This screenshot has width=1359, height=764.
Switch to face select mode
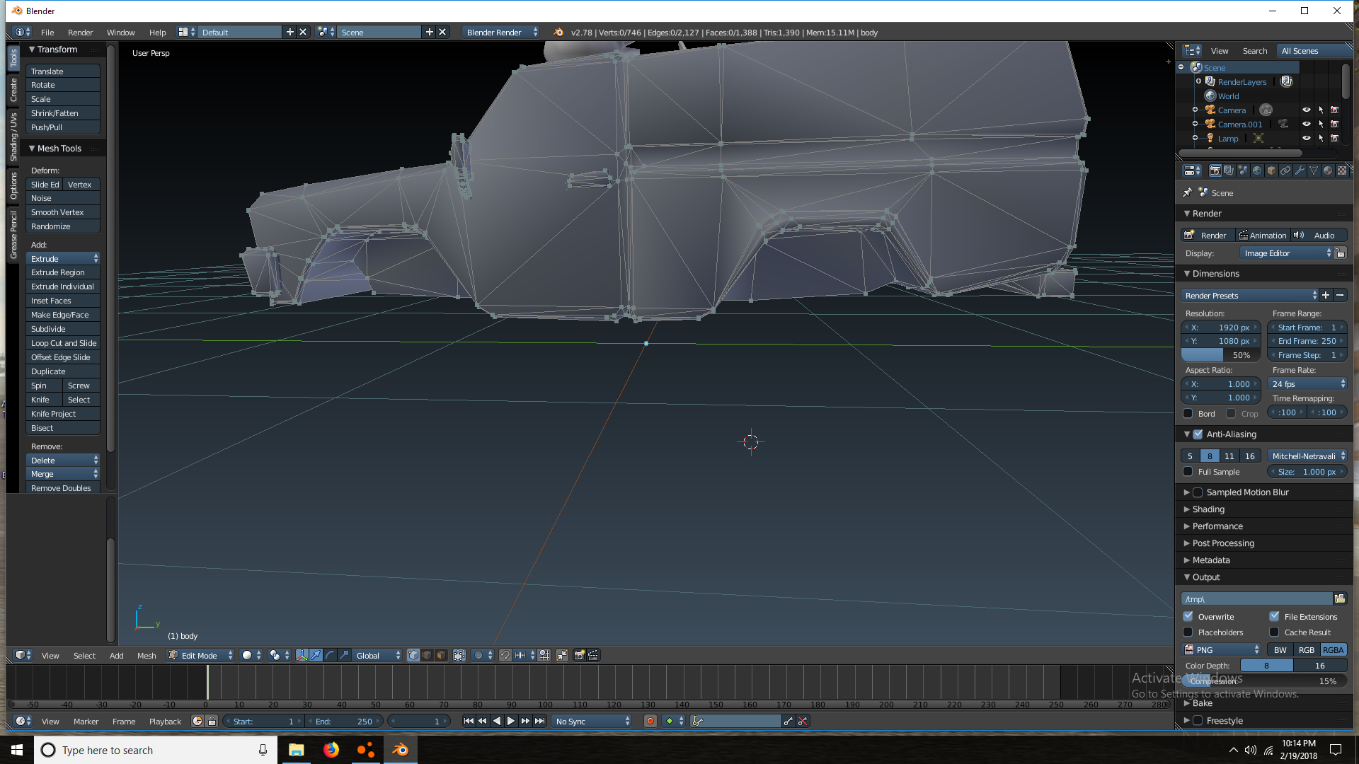[441, 655]
